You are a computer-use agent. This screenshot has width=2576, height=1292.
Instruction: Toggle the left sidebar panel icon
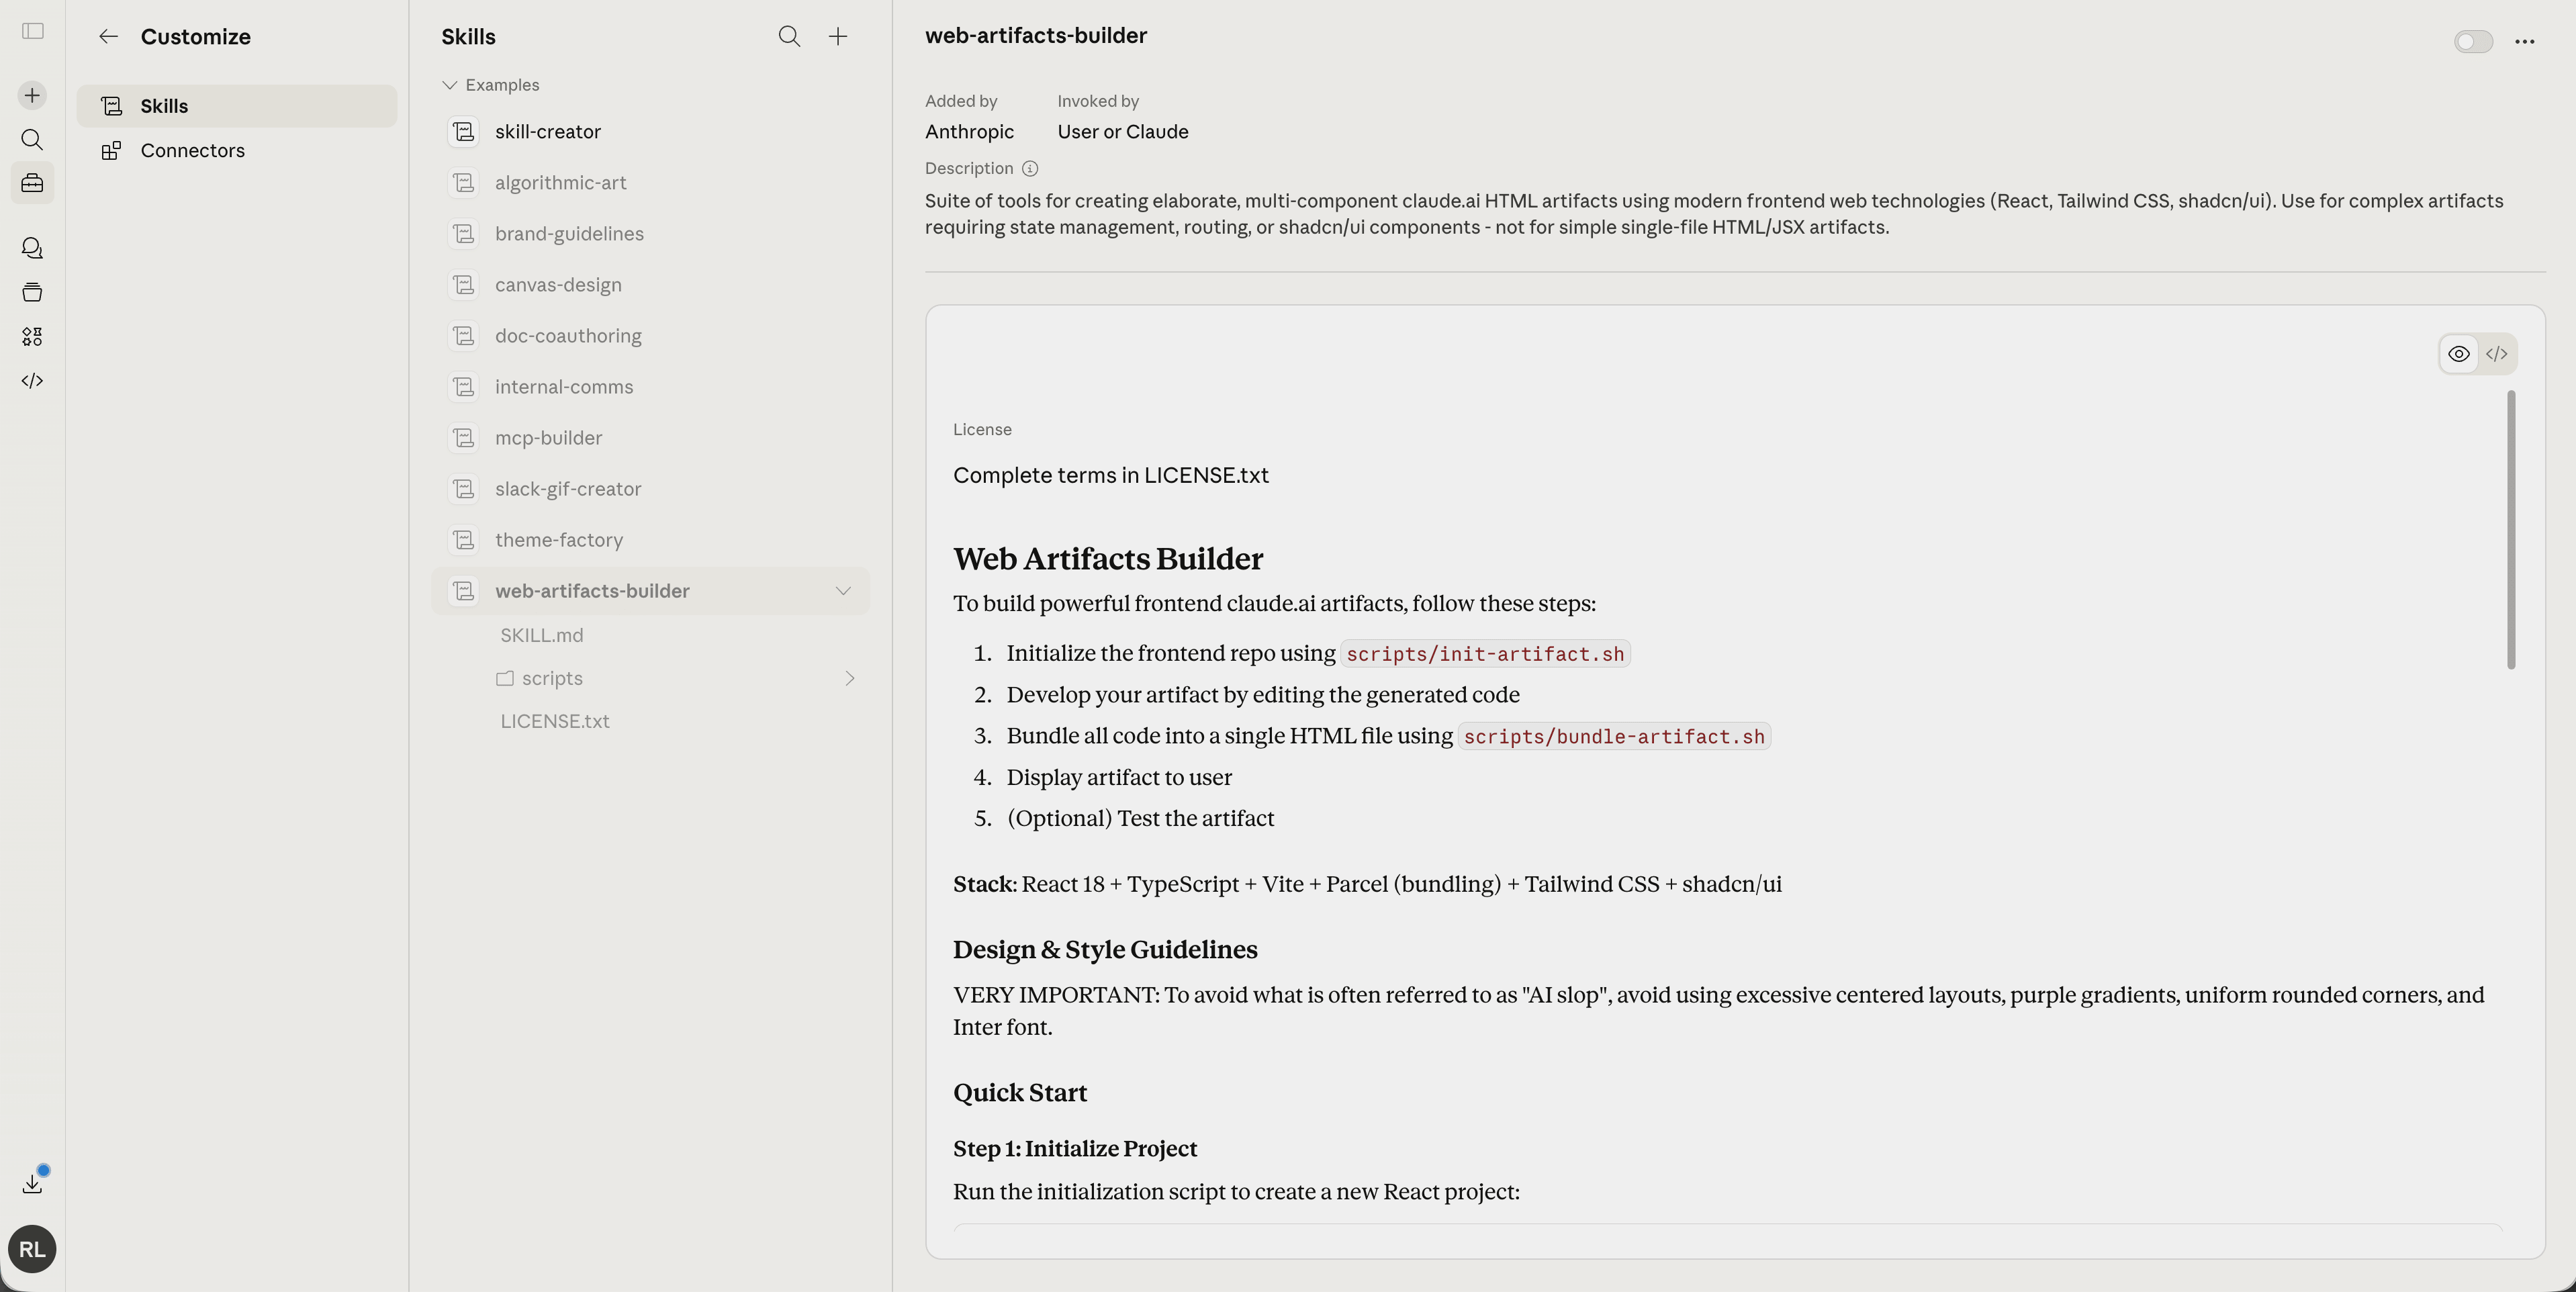point(32,31)
